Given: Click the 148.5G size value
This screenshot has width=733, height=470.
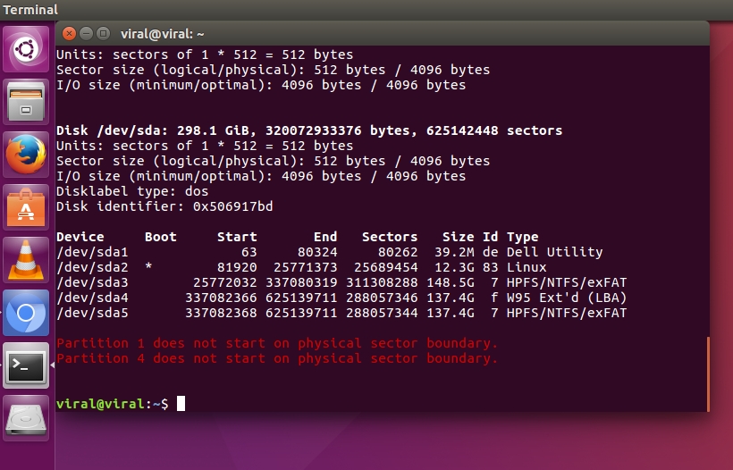Looking at the screenshot, I should (451, 282).
